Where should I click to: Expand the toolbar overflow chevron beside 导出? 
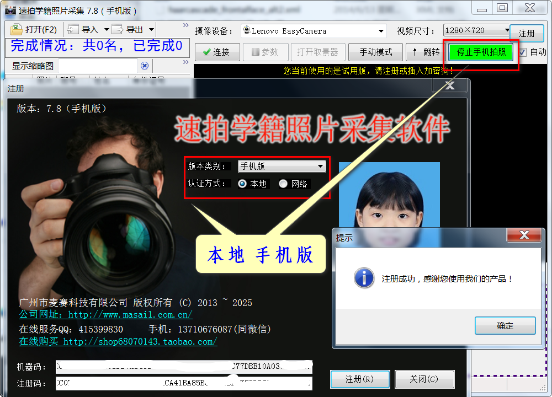186,25
